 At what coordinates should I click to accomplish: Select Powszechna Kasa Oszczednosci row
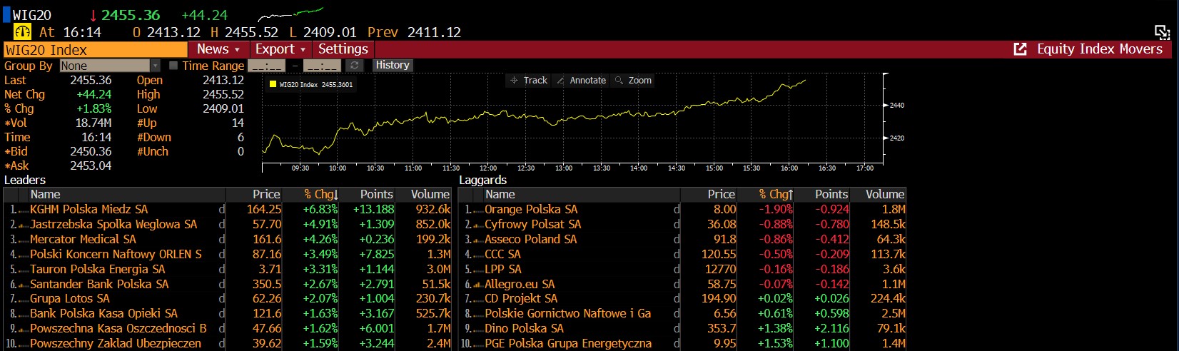click(x=228, y=329)
